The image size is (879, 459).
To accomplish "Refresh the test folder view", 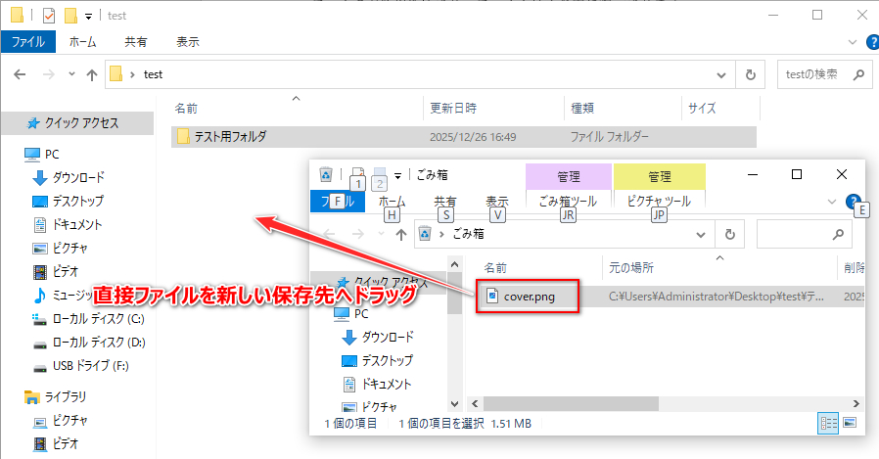I will coord(750,74).
